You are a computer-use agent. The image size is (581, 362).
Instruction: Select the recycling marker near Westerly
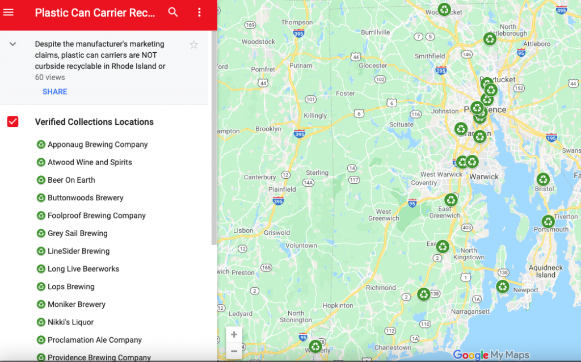[315, 346]
